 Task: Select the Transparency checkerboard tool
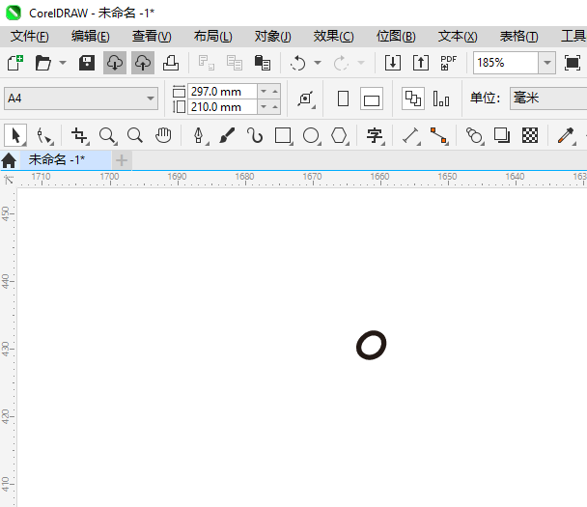coord(530,135)
